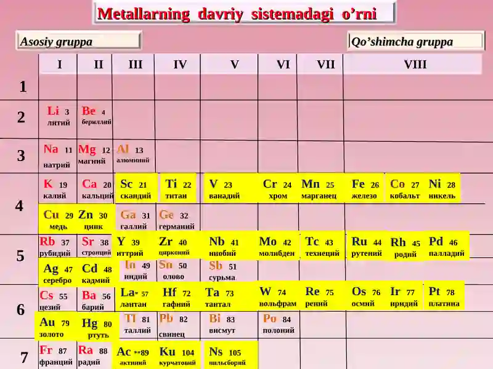
Task: Choose the Pd 46 палладий element
Action: click(447, 247)
